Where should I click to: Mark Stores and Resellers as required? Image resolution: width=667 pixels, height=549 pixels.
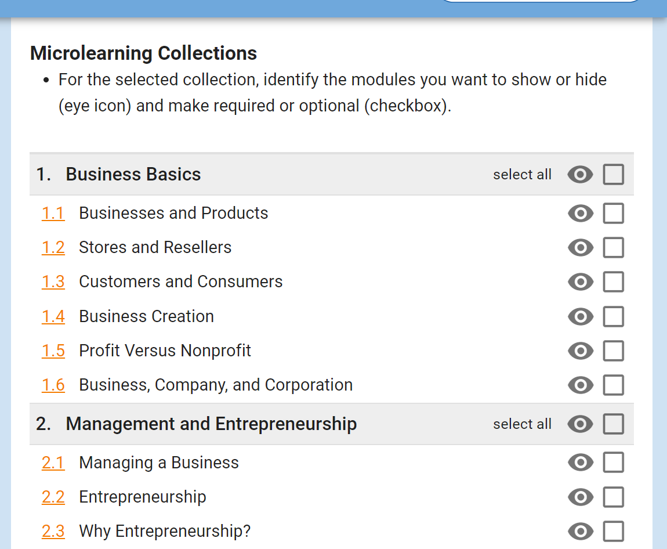pos(614,248)
